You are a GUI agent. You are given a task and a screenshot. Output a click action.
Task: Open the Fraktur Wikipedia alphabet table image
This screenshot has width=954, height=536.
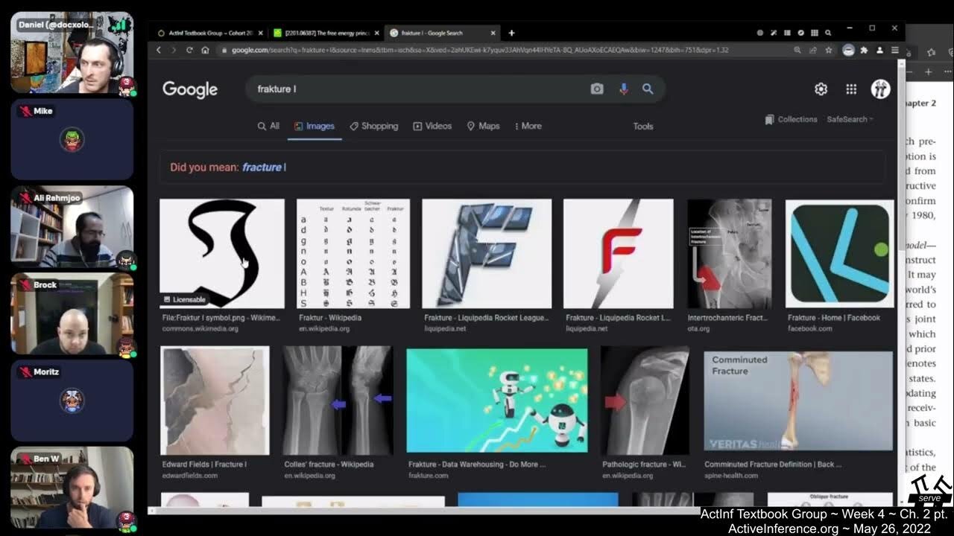(353, 253)
